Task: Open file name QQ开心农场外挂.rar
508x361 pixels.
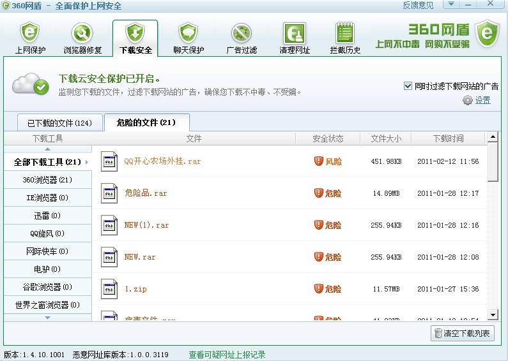Action: click(162, 161)
